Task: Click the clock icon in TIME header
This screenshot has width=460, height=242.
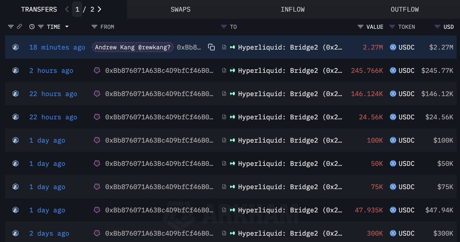Action: click(32, 27)
